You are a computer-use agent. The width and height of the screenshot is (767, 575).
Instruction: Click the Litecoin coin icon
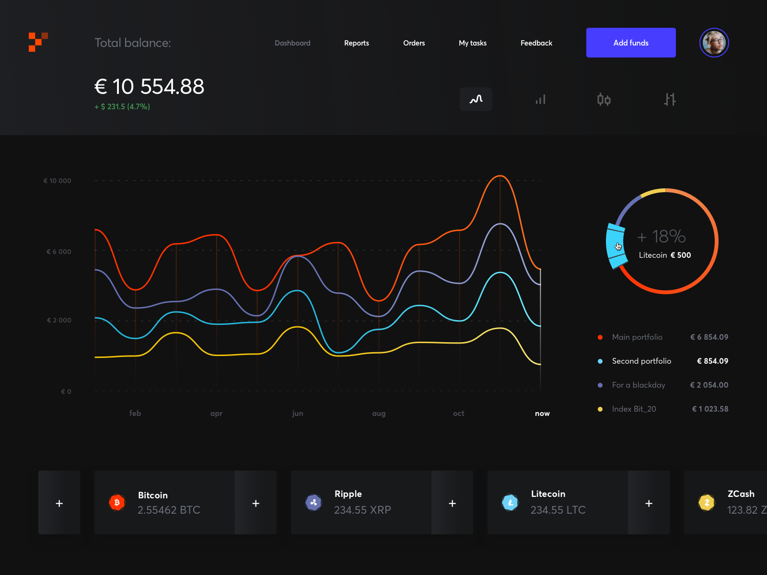[511, 503]
